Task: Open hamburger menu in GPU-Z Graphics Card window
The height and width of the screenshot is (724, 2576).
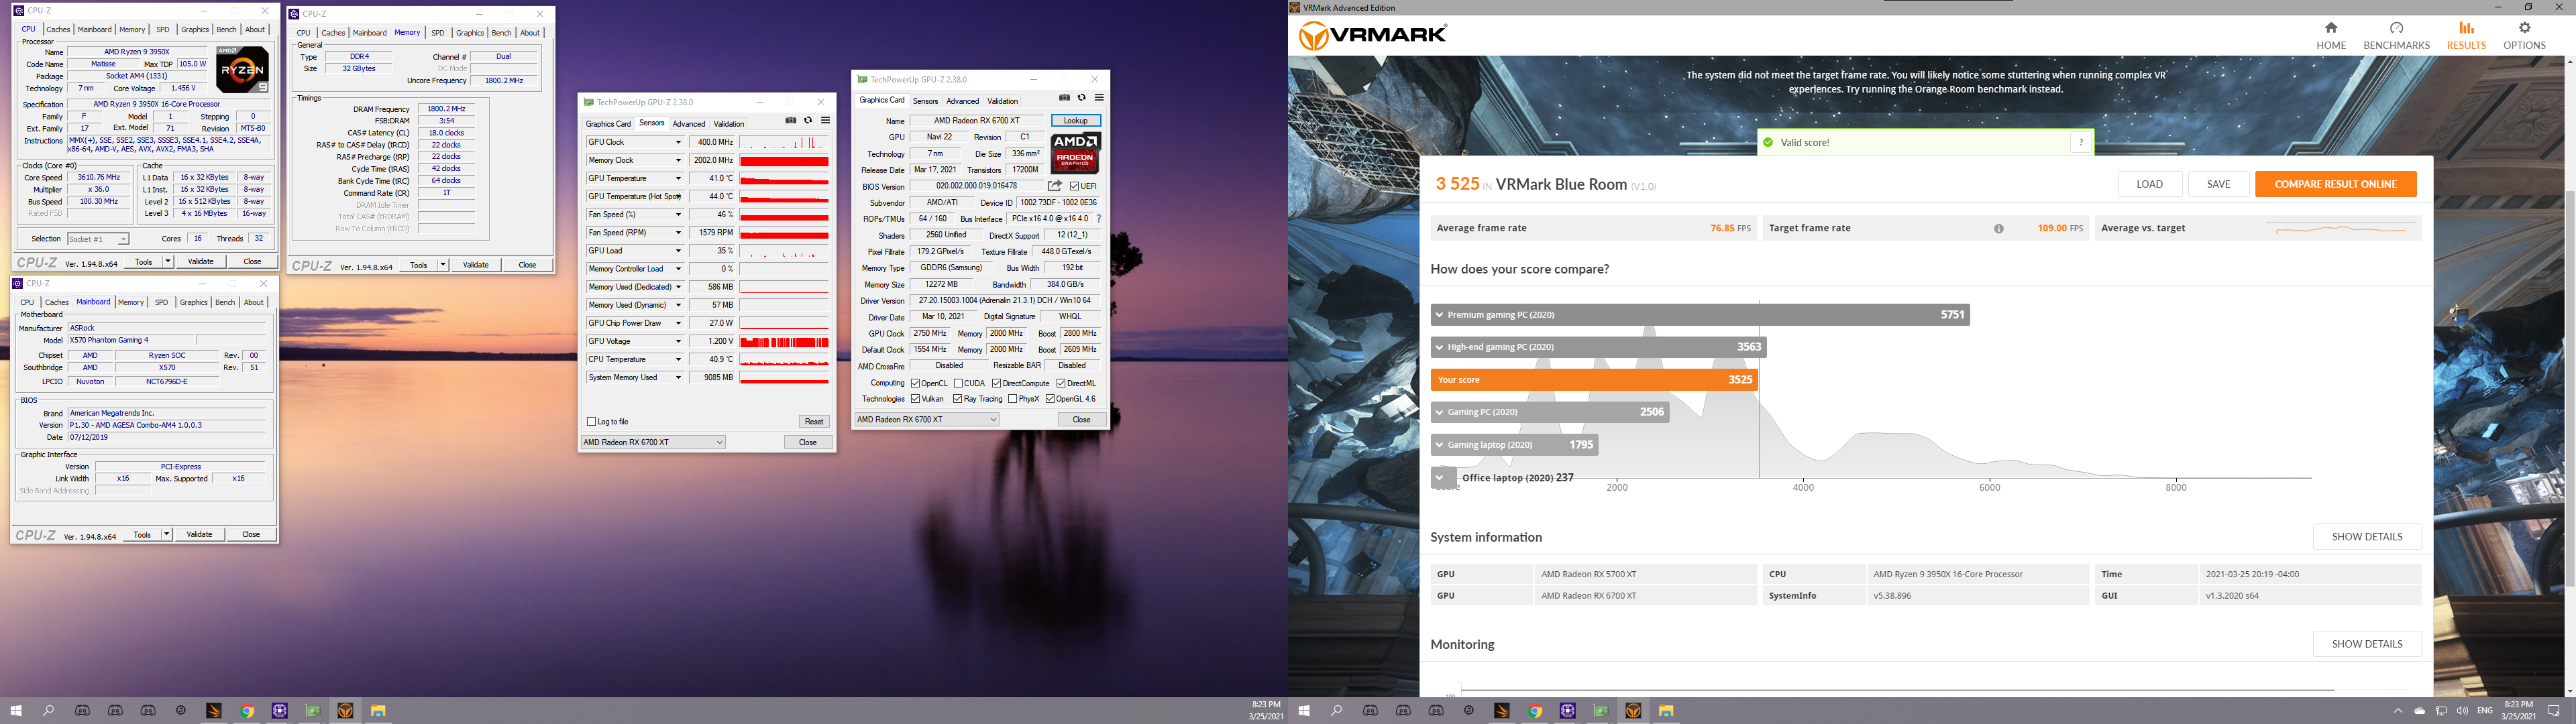Action: coord(1098,98)
